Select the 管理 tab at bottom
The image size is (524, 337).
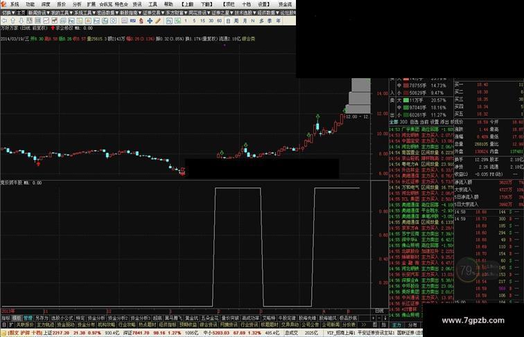click(28, 318)
